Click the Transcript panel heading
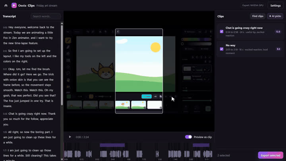Image resolution: width=286 pixels, height=161 pixels. pos(9,16)
